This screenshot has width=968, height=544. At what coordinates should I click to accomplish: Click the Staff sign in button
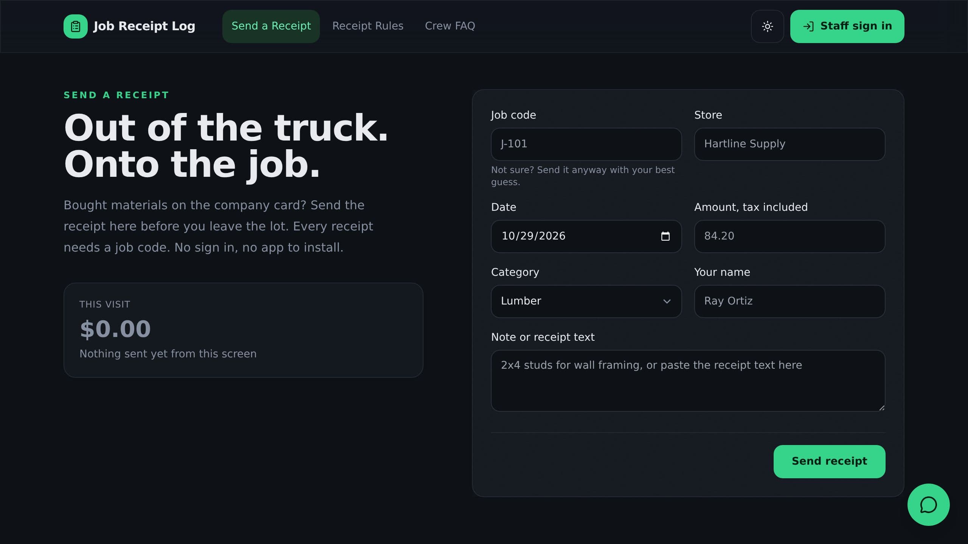coord(847,26)
